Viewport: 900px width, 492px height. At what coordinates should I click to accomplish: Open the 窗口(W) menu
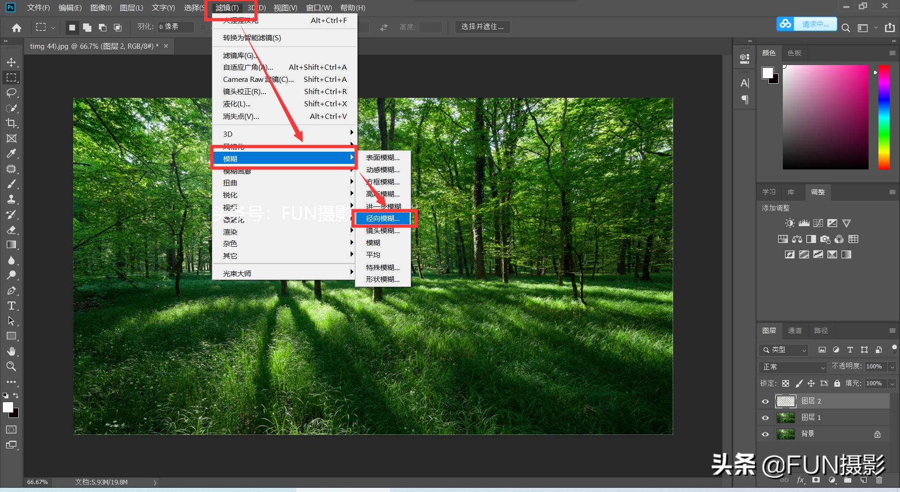click(319, 7)
